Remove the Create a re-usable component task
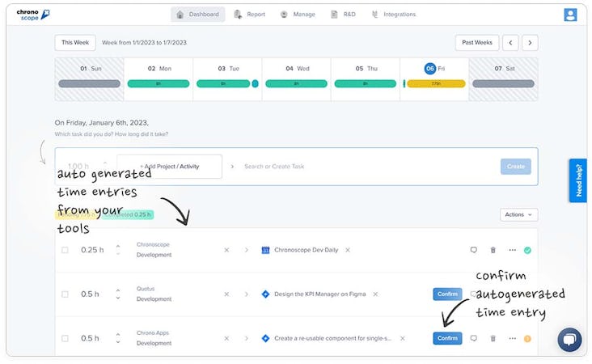592x364 pixels. pos(403,338)
